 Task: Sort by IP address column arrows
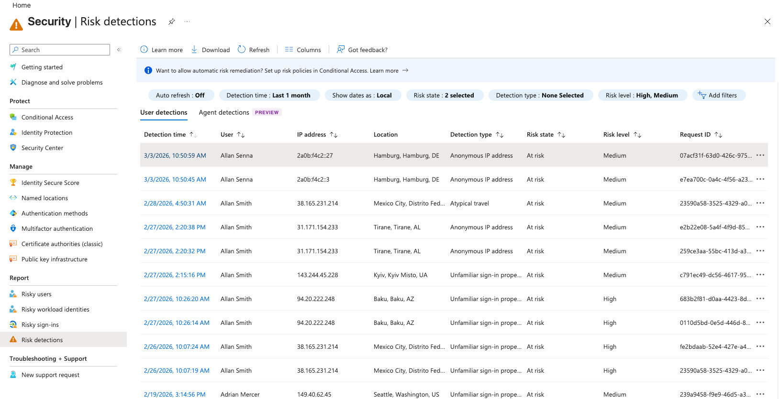pyautogui.click(x=334, y=135)
